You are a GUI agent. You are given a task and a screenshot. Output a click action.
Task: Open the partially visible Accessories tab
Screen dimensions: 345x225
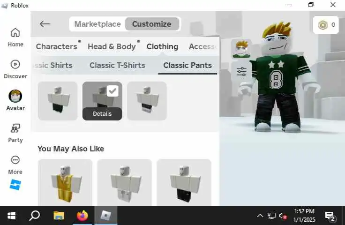coord(203,46)
